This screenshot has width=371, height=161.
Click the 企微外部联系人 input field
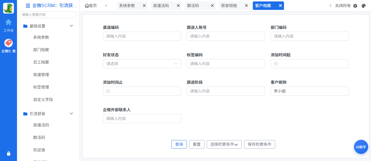(142, 119)
